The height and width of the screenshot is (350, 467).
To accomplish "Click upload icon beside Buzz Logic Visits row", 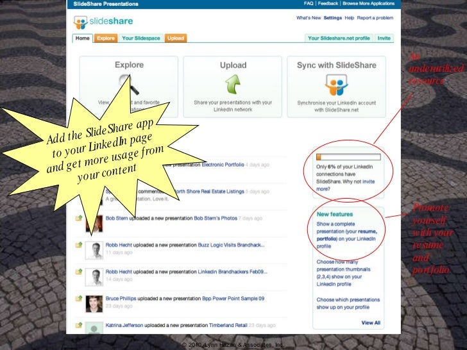I will 79,245.
